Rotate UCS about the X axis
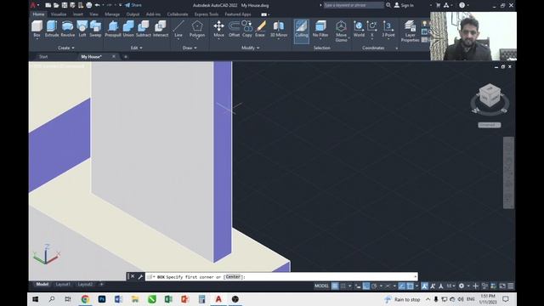The image size is (544, 306). click(372, 29)
